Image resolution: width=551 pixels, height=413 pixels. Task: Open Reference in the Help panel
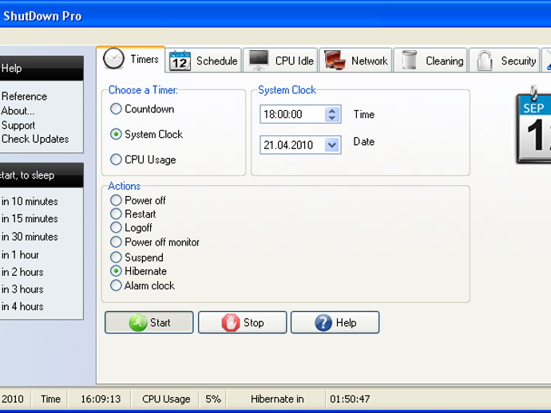pos(24,96)
